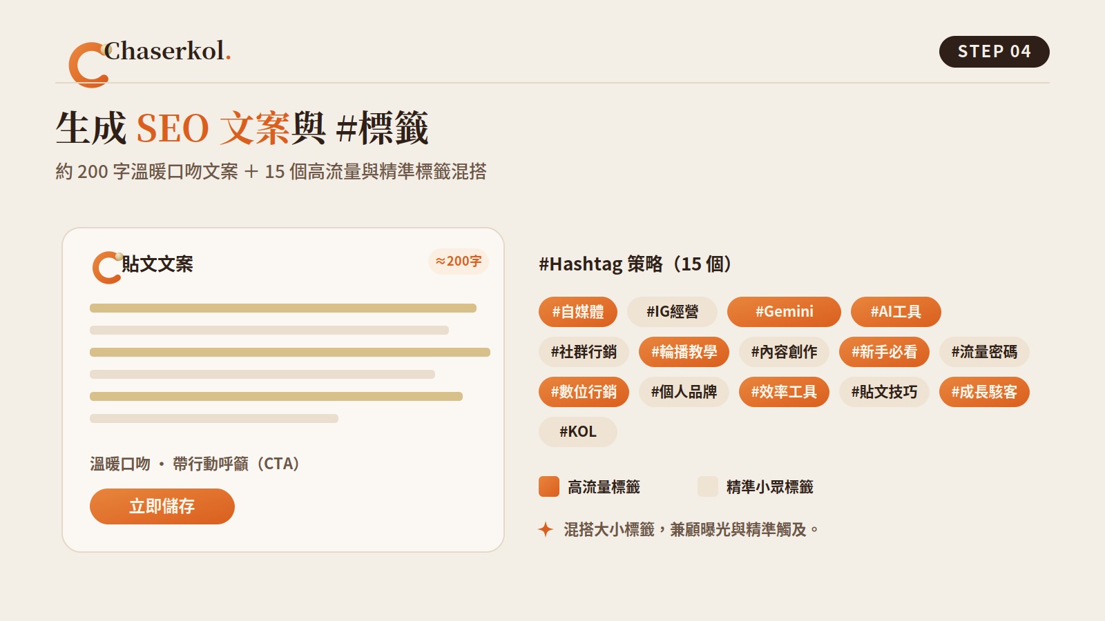Click the #Hashtag 策略（15 個）heading
Screen dimensions: 1105x621
tap(635, 264)
